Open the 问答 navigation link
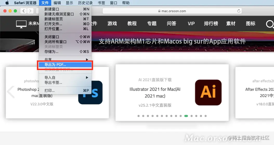Viewport: 274px width, 145px height. pos(171,24)
